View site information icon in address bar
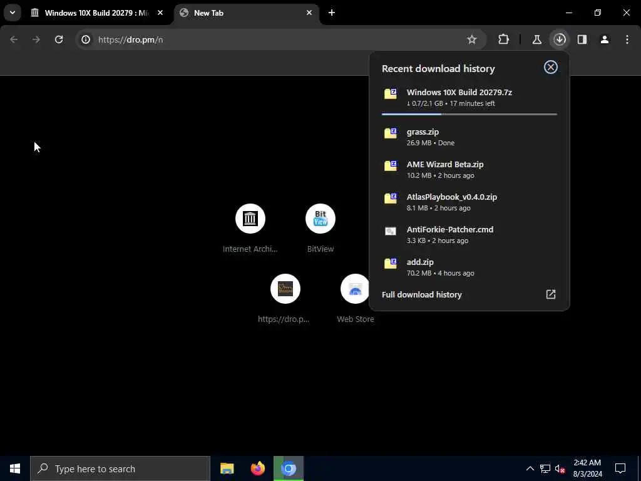The height and width of the screenshot is (481, 641). [x=85, y=39]
